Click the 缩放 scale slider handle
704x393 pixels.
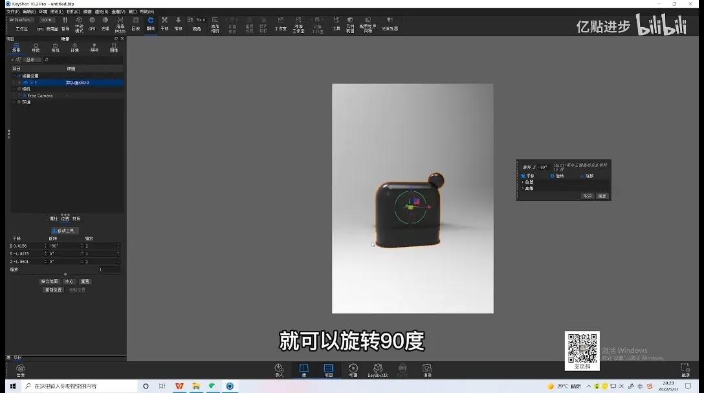(65, 274)
